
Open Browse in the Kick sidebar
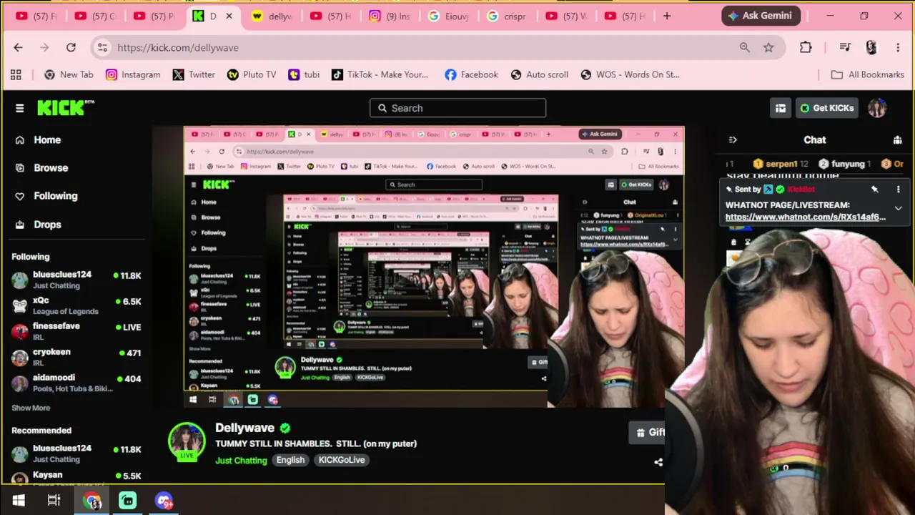(51, 168)
